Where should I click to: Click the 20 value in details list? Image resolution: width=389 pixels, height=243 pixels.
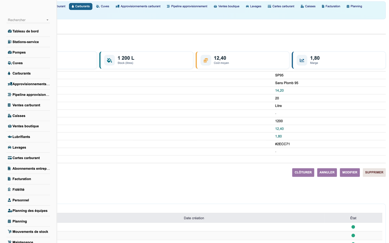click(x=277, y=98)
